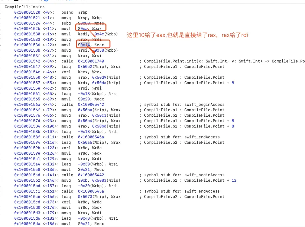Screen dimensions: 305x227
Task: Click address 0x10000156f at offset +79
Action: (x=27, y=110)
